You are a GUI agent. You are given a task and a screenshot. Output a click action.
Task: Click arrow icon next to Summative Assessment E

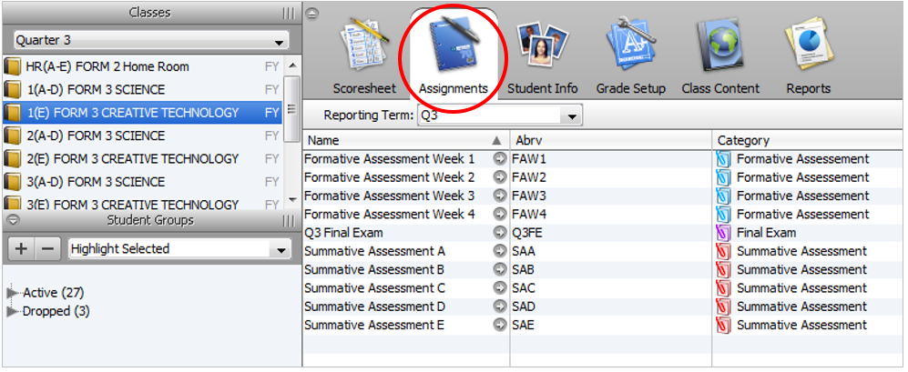tap(500, 325)
